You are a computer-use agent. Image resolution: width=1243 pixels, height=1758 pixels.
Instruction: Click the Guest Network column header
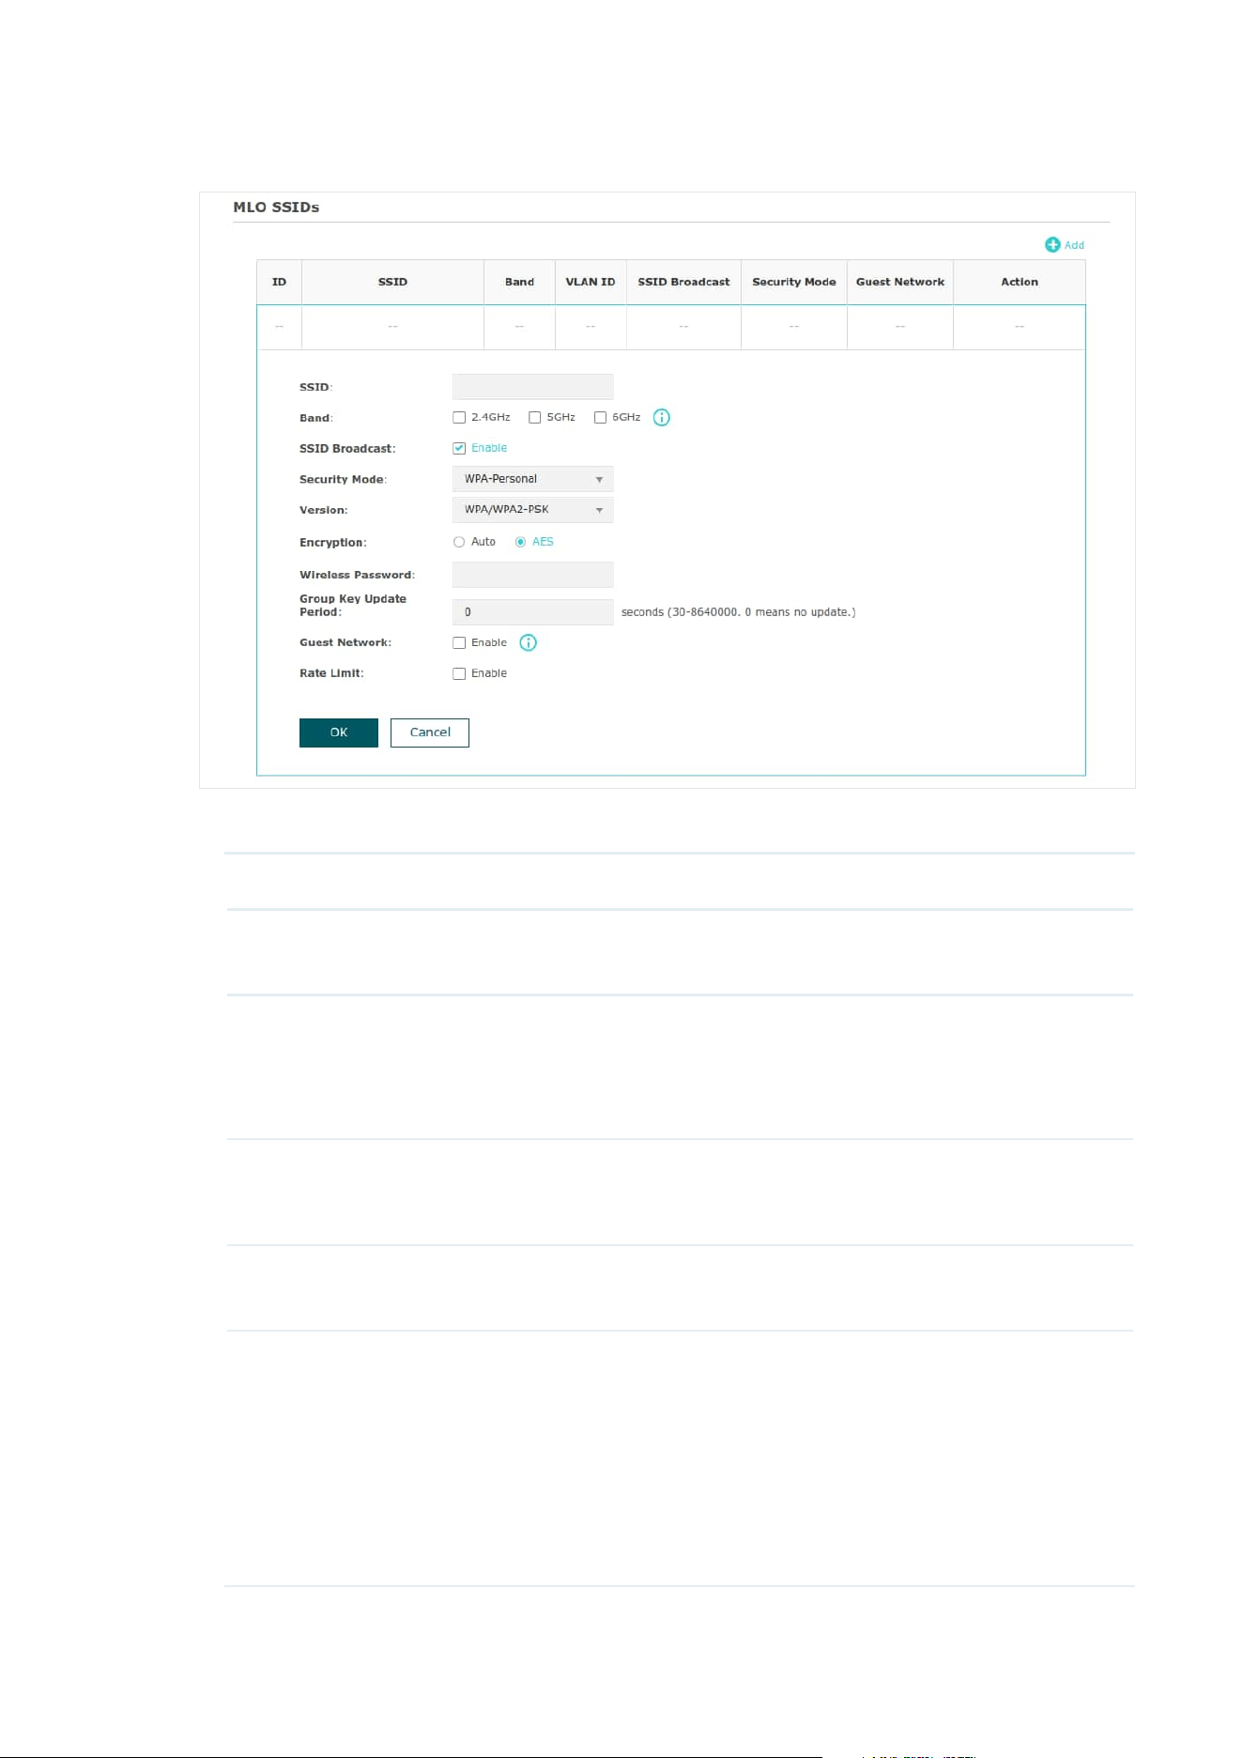point(900,282)
